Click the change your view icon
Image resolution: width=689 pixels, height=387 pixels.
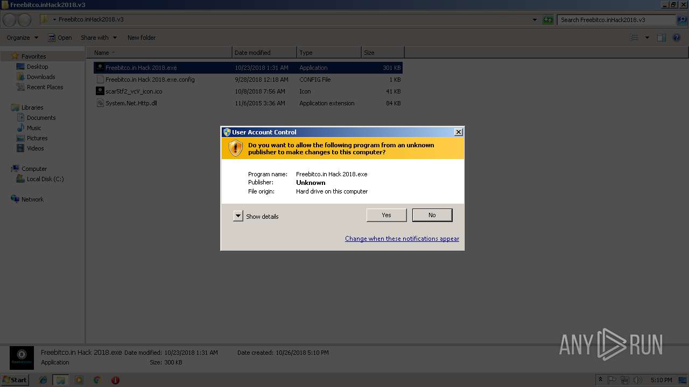click(x=634, y=38)
